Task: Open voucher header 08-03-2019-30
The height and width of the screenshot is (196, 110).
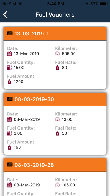Action: (x=55, y=99)
